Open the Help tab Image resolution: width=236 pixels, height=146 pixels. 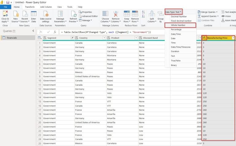pyautogui.click(x=80, y=7)
